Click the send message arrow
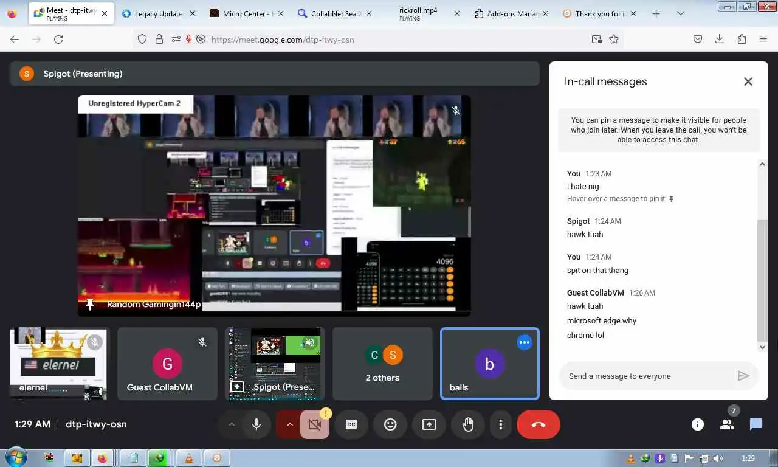Image resolution: width=778 pixels, height=467 pixels. coord(743,376)
